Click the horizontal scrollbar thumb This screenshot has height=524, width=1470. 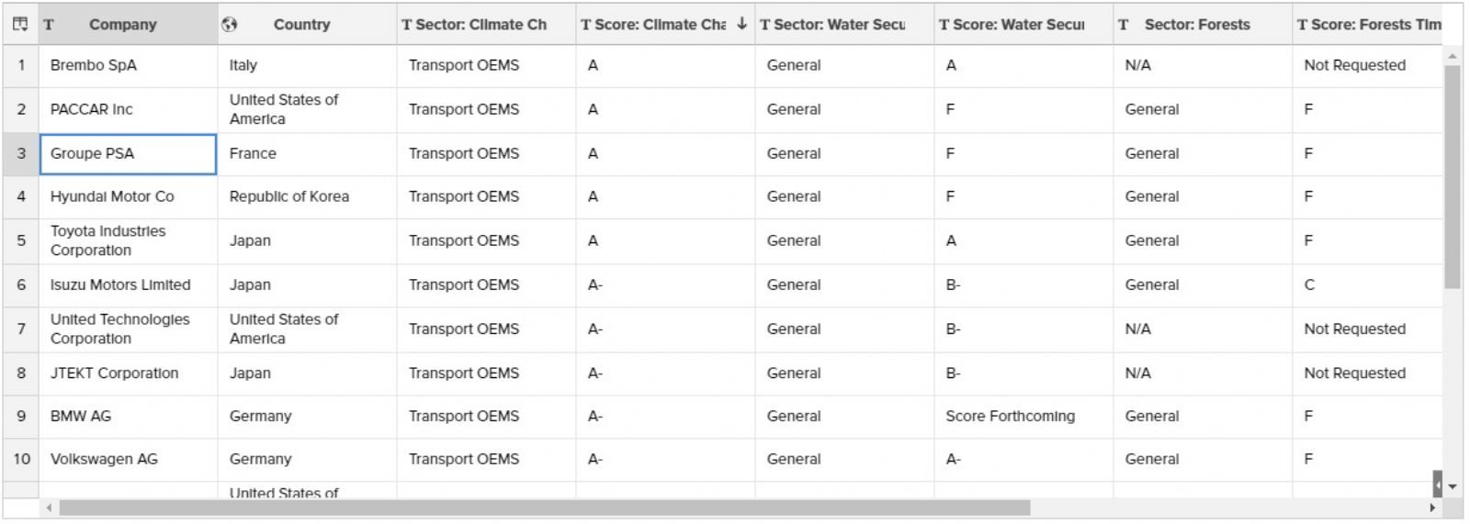[x=545, y=507]
